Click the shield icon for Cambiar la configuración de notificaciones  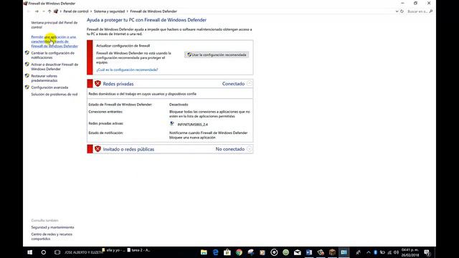pos(27,53)
